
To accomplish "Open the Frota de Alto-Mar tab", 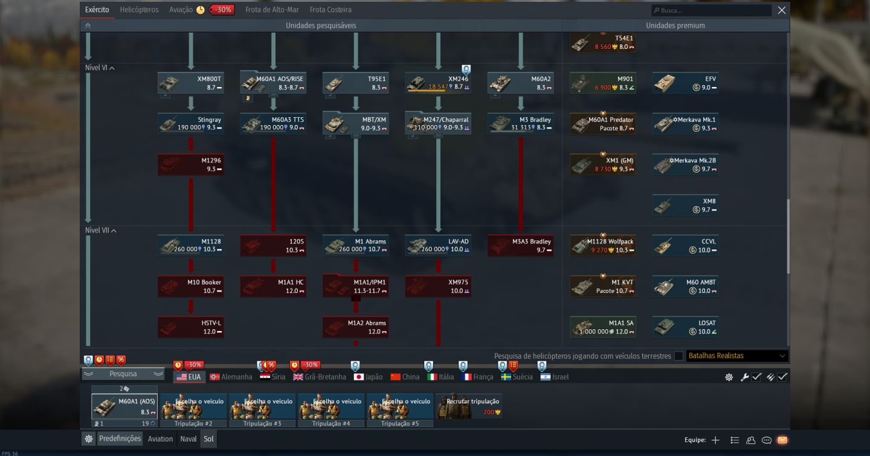I will pyautogui.click(x=272, y=10).
